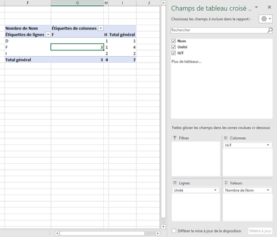Select grand total value 7
This screenshot has width=277, height=237.
122,60
